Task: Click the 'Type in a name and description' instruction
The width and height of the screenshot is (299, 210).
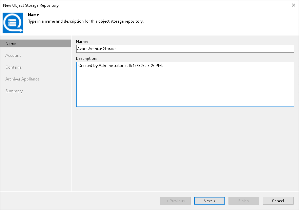Action: (x=86, y=21)
